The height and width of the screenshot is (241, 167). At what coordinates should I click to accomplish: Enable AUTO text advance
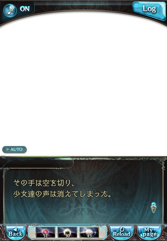[14, 149]
